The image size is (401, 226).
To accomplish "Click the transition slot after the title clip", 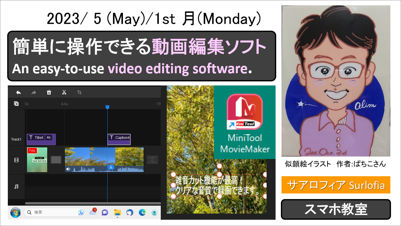I will 56,160.
